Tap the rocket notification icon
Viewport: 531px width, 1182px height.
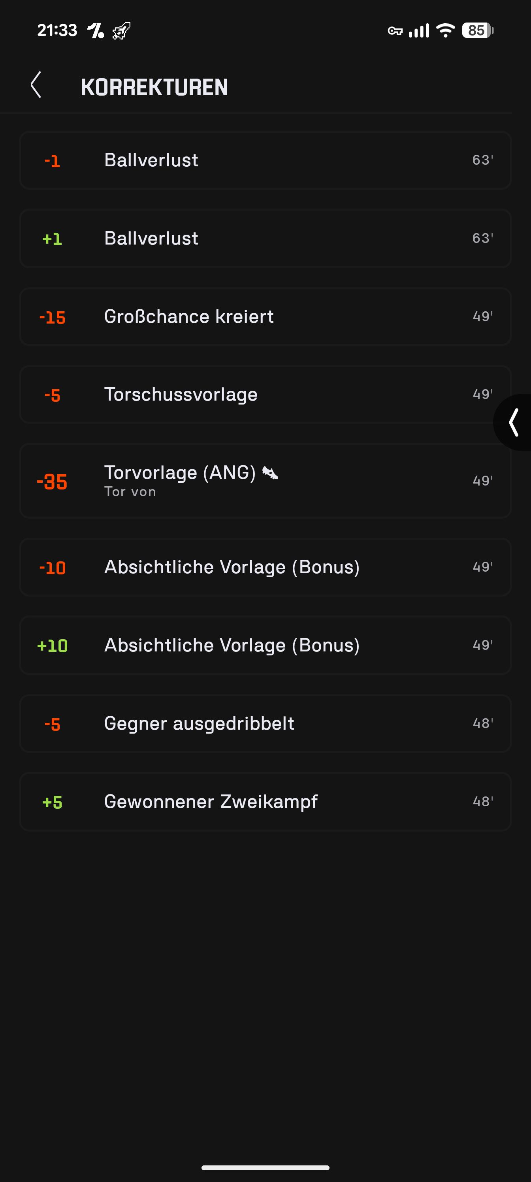pyautogui.click(x=122, y=31)
